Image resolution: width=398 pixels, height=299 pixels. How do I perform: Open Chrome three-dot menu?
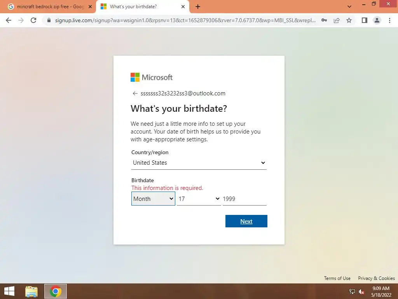[x=389, y=20]
